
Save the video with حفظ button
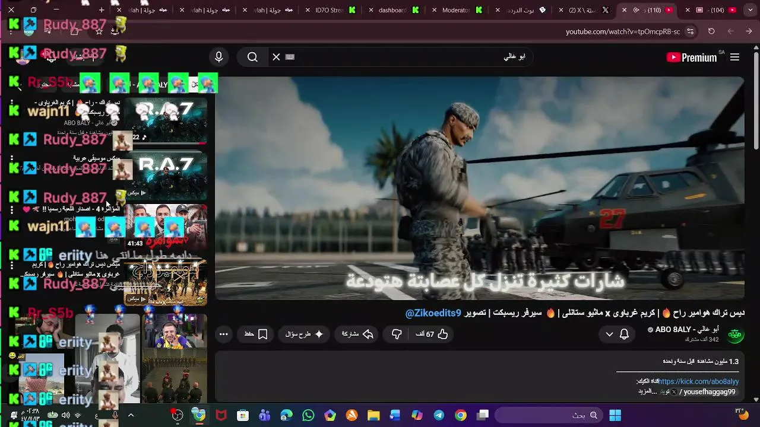pos(256,334)
